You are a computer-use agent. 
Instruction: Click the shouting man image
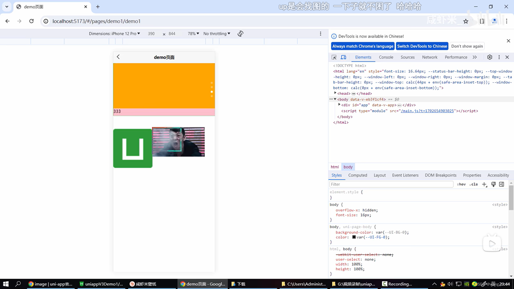(x=179, y=142)
